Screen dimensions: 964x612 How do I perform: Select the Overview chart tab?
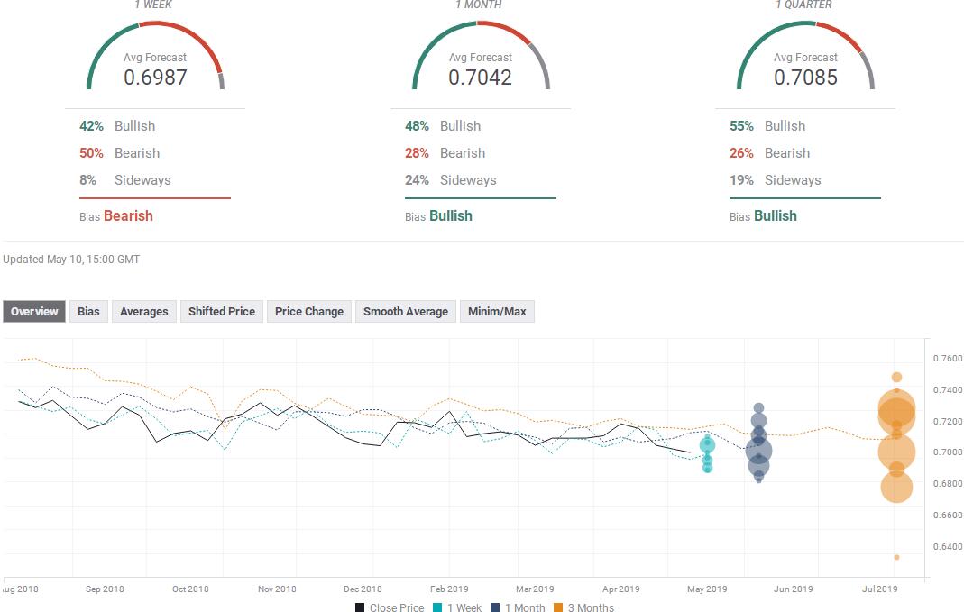coord(34,312)
